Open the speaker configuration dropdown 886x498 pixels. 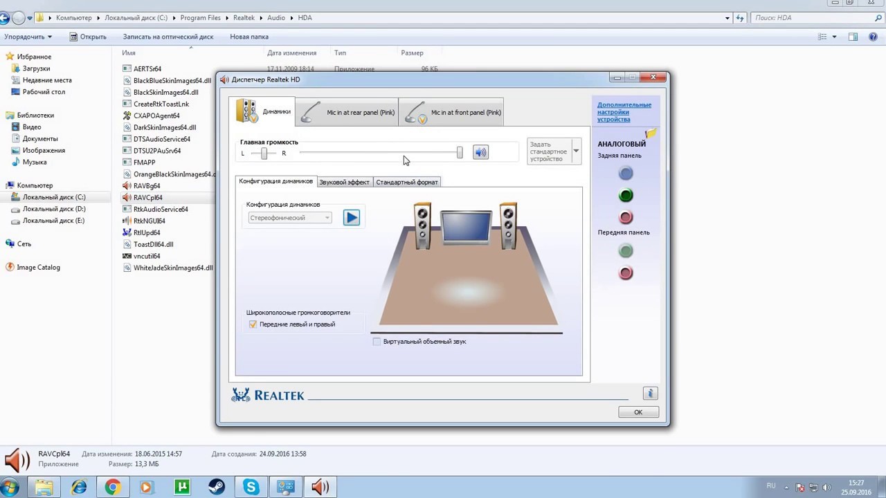(290, 218)
